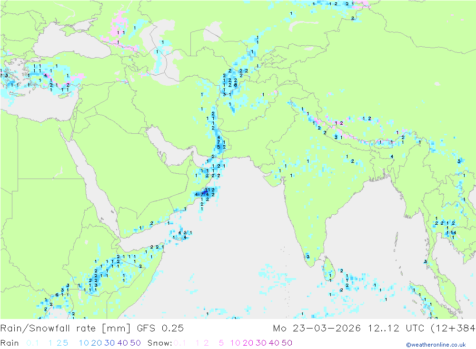Pick the Rain legend 30 value
Screen dimensions: 476x349
pyautogui.click(x=109, y=343)
